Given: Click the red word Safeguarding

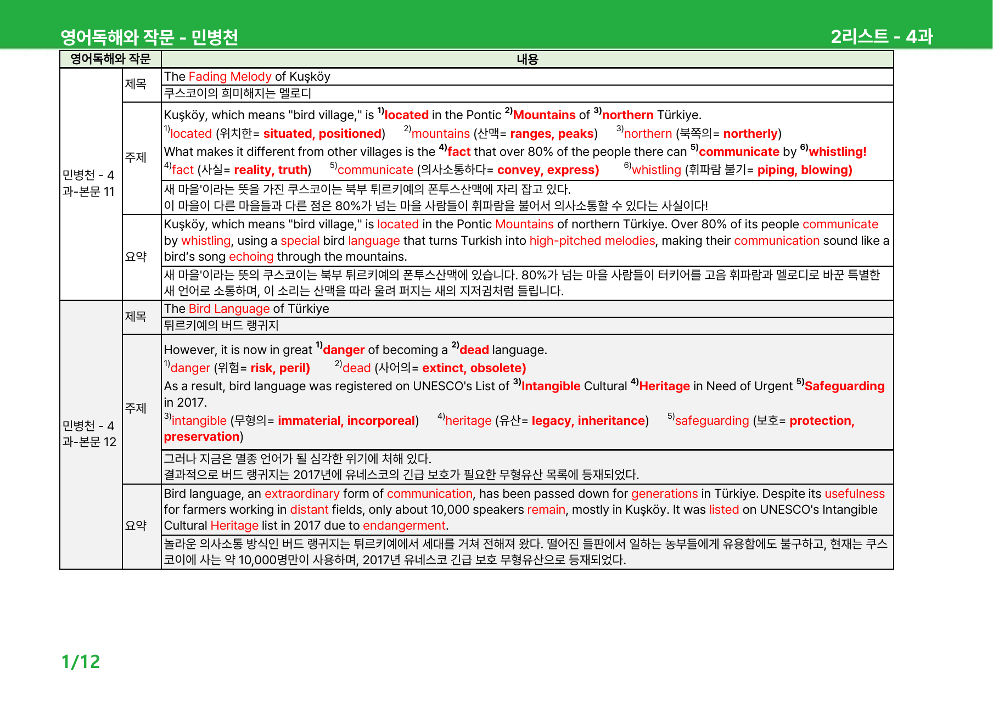Looking at the screenshot, I should [x=844, y=386].
